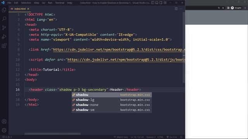Open the Terminal menu
Viewport: 248px width, 139px height.
[60, 3]
